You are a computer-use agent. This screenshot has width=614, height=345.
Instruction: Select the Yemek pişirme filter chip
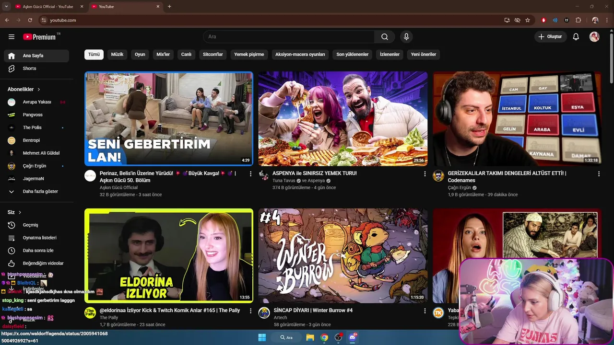point(249,54)
